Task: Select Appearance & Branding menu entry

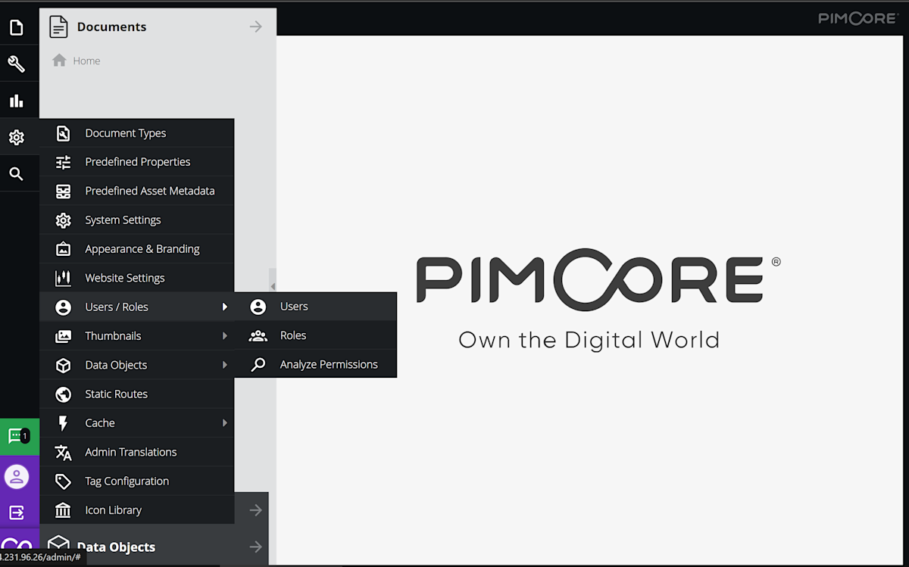Action: (137, 249)
